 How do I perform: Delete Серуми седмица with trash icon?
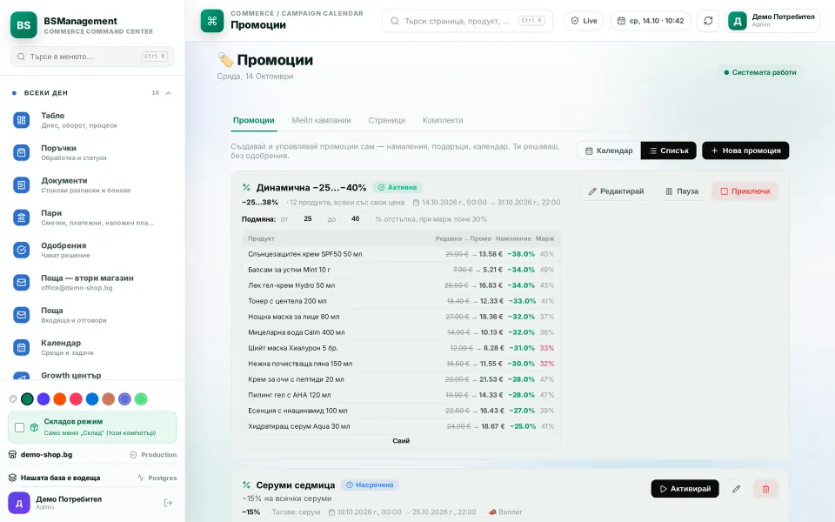pyautogui.click(x=765, y=489)
